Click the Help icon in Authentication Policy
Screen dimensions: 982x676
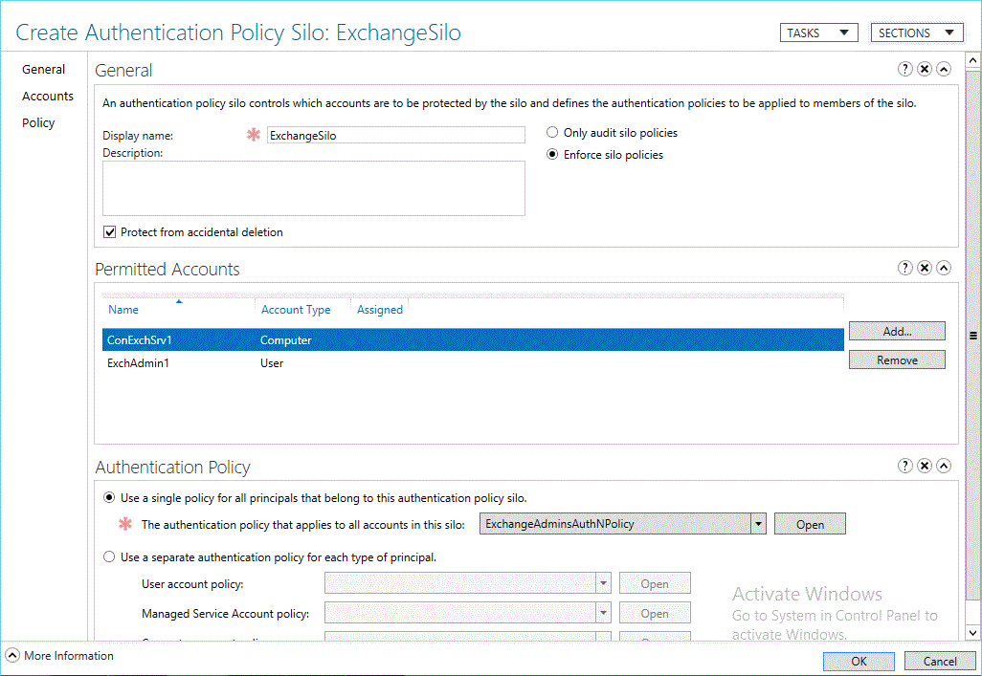point(905,466)
